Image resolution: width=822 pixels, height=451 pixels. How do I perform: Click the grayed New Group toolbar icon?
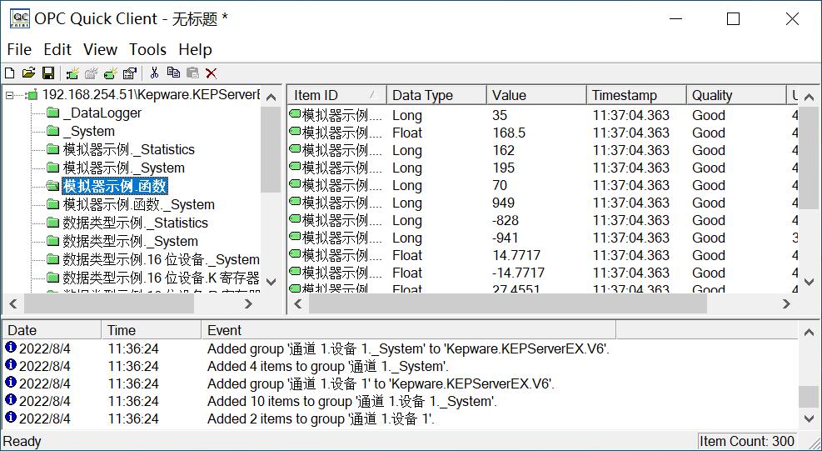pyautogui.click(x=92, y=73)
